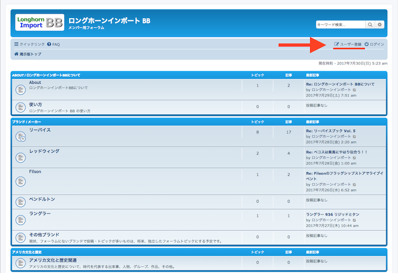Click the forum icon beside About
Screen dimensions: 398x273
[20, 90]
